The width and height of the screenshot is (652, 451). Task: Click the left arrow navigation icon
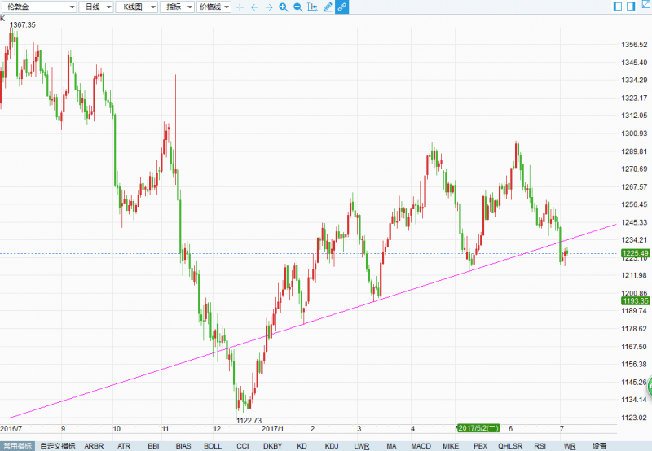click(x=254, y=7)
